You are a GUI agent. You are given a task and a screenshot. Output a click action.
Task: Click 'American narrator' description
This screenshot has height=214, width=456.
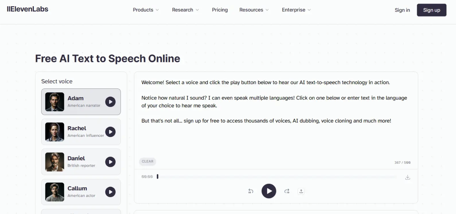tap(84, 105)
